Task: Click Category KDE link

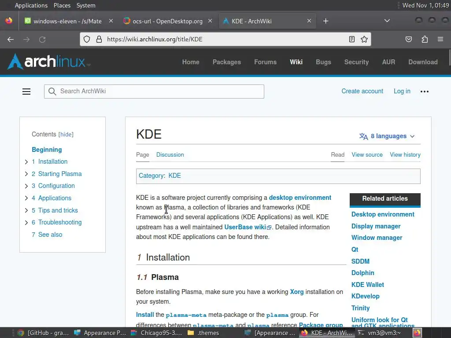Action: [x=174, y=176]
